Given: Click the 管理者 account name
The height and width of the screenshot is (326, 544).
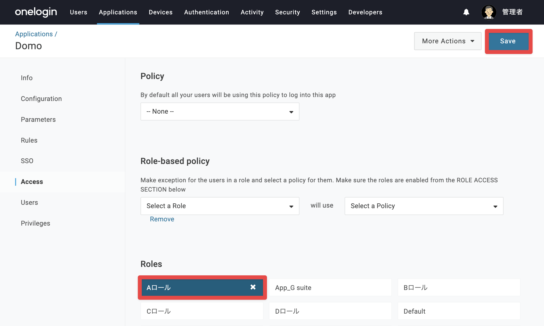Looking at the screenshot, I should (x=512, y=12).
